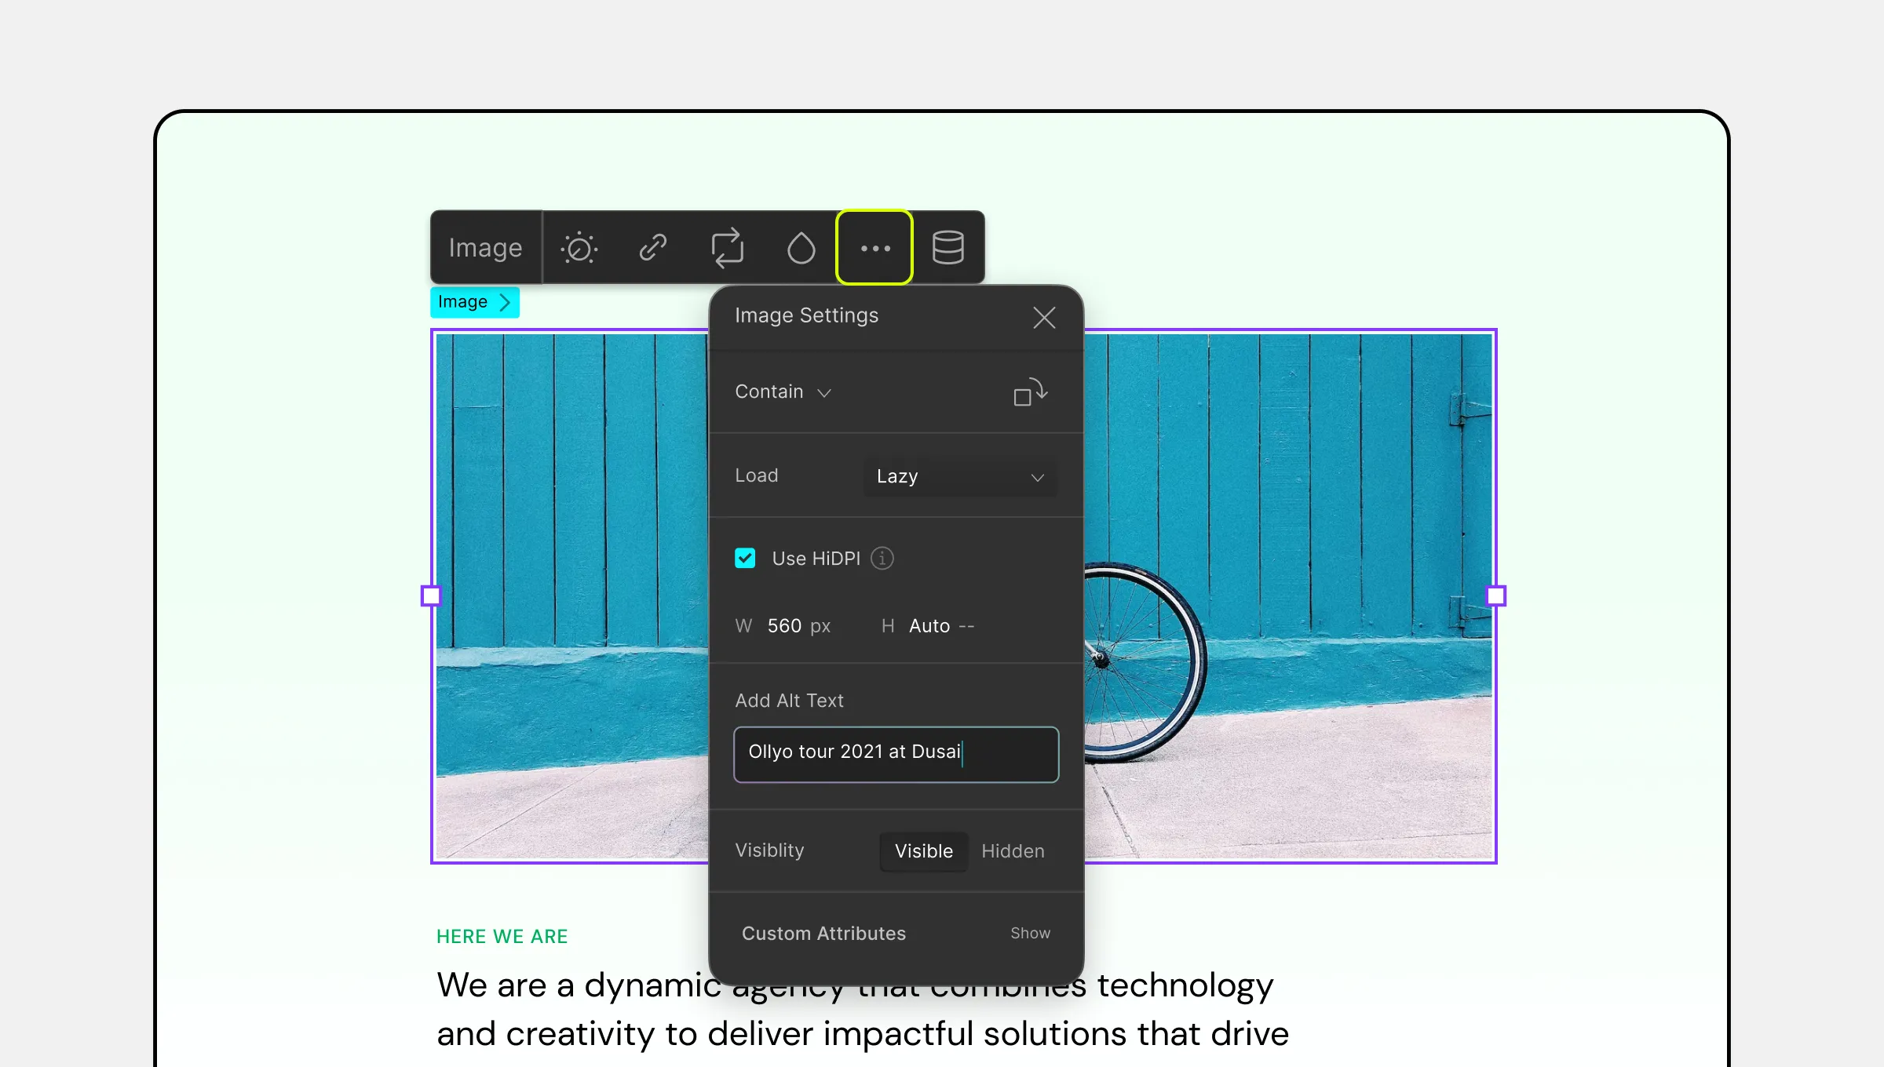Close the Image Settings panel
1884x1067 pixels.
tap(1044, 317)
